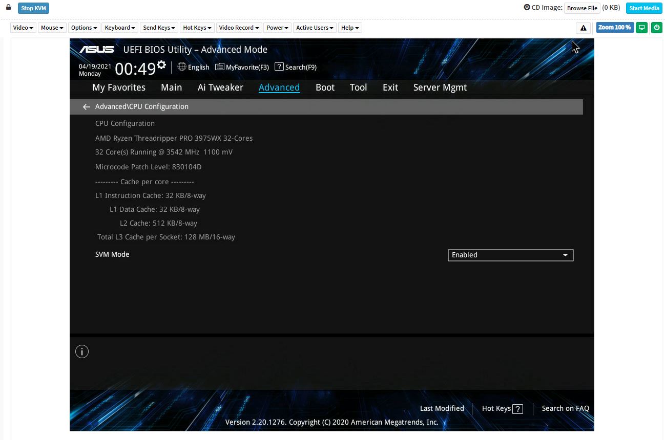Click the L1 Data Cache line
Image resolution: width=665 pixels, height=440 pixels.
(155, 209)
